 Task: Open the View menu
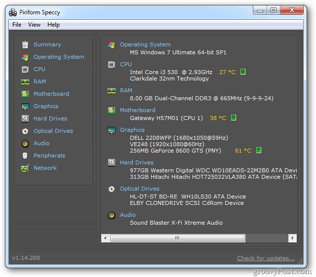34,25
